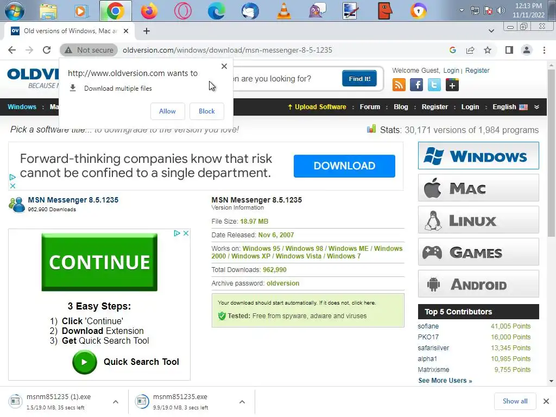Open Google icon in address bar

[452, 50]
